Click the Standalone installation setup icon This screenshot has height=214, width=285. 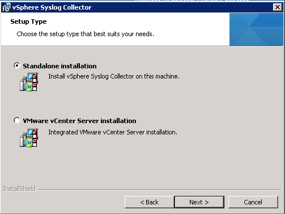(29, 82)
